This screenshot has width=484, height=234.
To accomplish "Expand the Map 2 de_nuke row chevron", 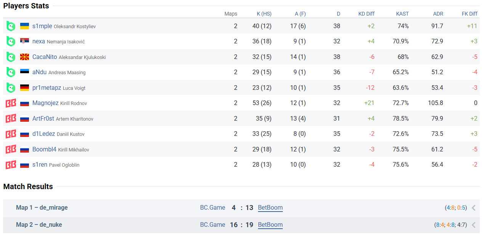I will 473,225.
